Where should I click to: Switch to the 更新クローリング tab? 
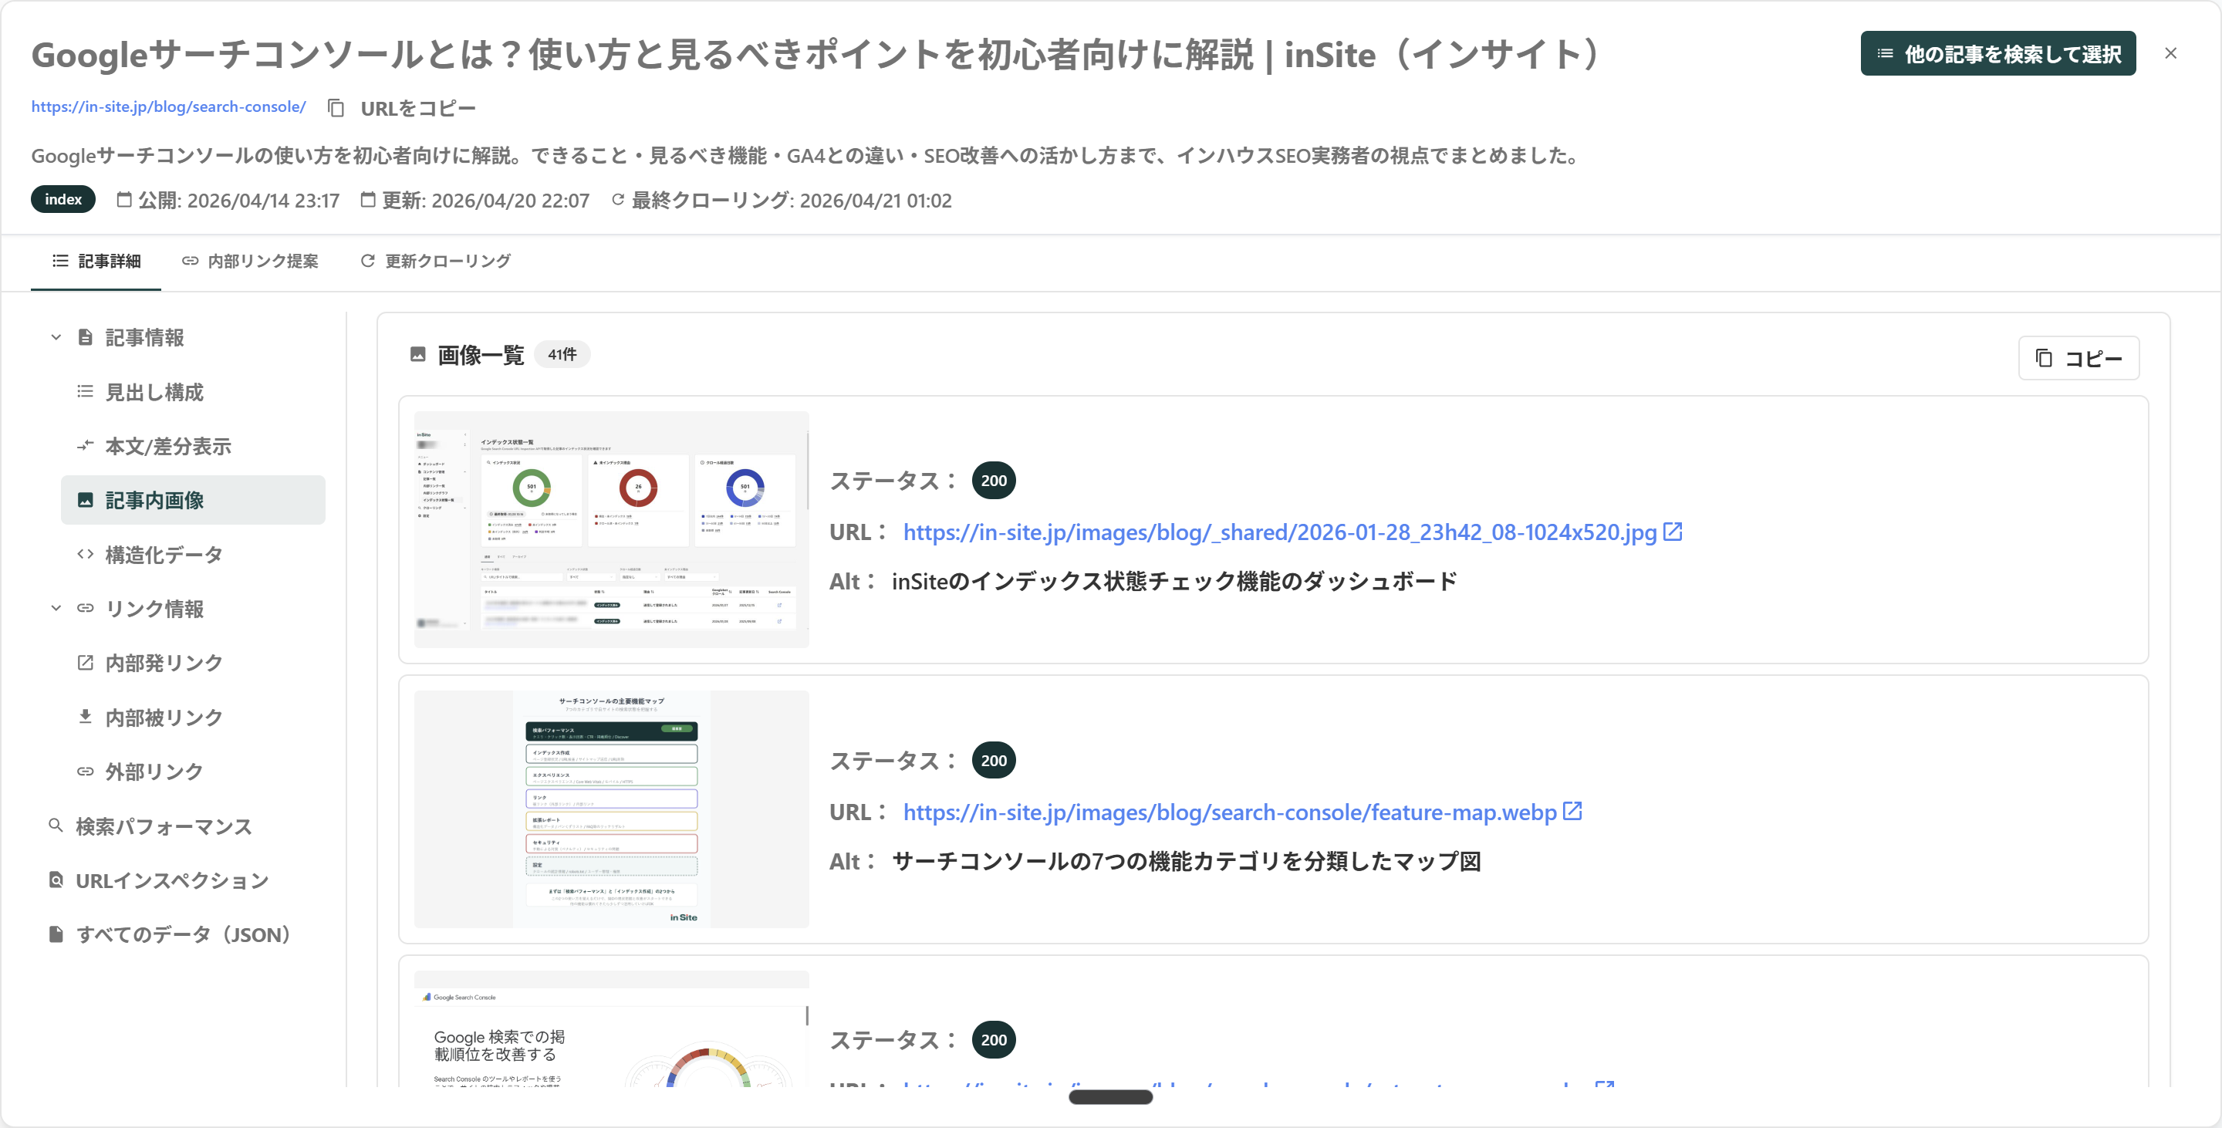point(434,261)
